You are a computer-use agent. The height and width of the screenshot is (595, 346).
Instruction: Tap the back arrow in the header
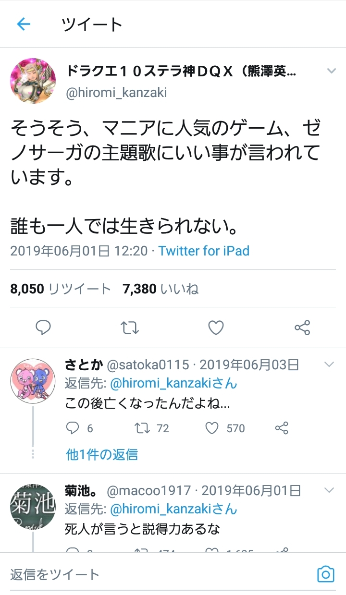point(23,24)
